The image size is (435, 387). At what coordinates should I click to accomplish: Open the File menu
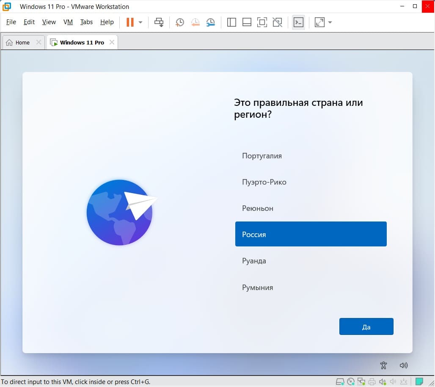(x=11, y=22)
